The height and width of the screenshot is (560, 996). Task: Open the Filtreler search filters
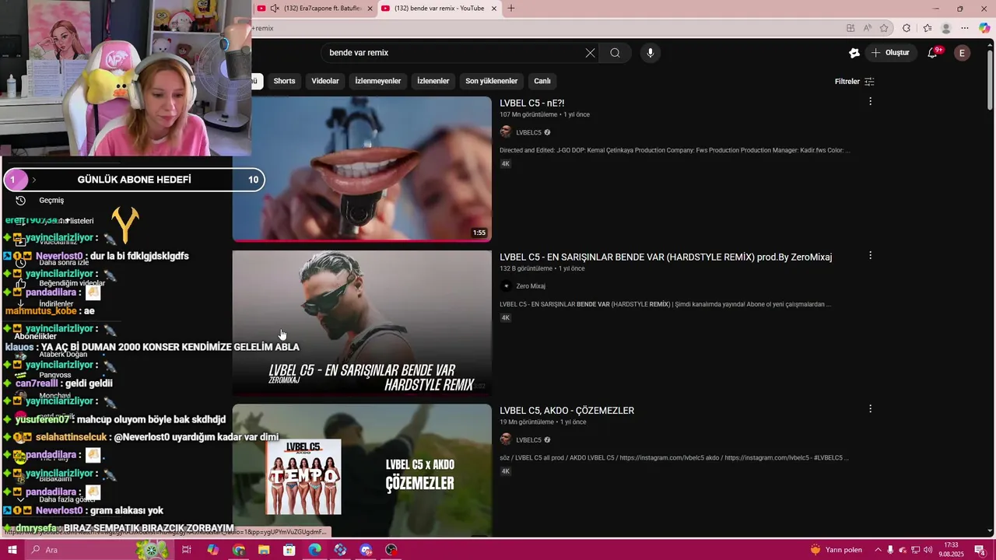tap(854, 82)
